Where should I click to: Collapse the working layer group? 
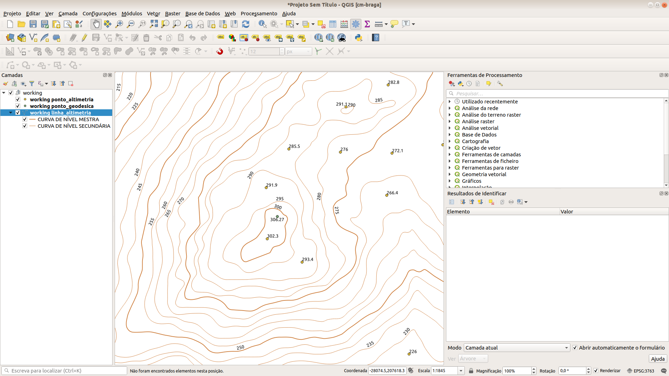coord(4,93)
